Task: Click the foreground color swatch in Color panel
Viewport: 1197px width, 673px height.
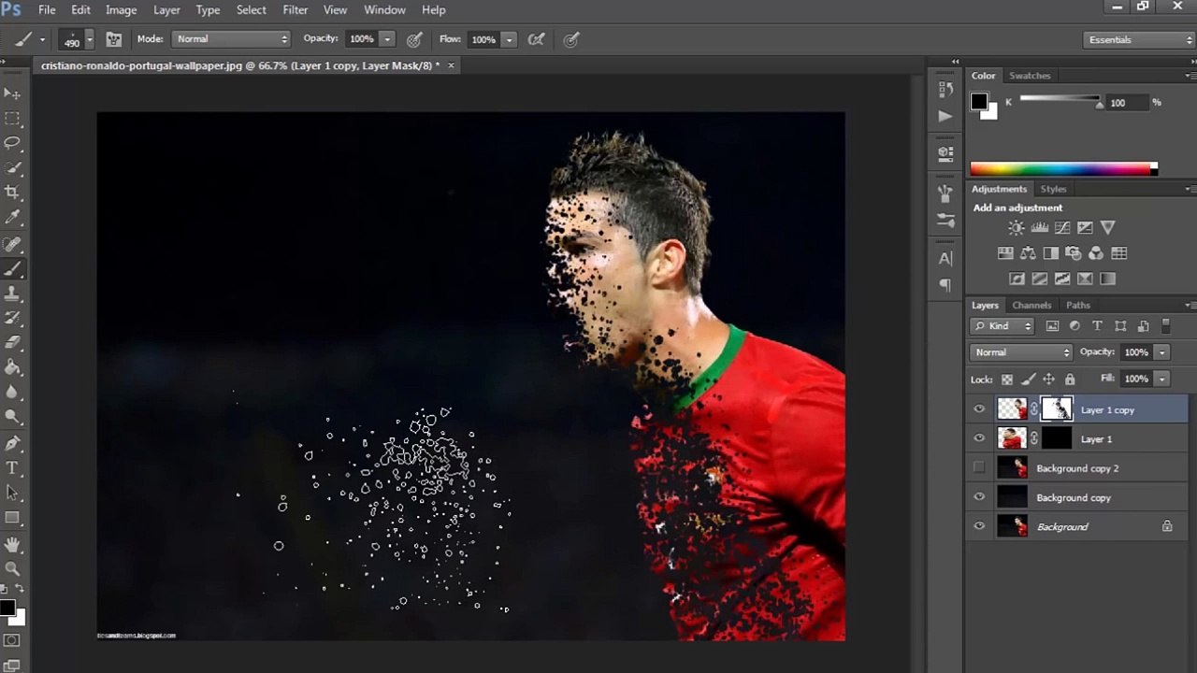Action: pos(978,101)
